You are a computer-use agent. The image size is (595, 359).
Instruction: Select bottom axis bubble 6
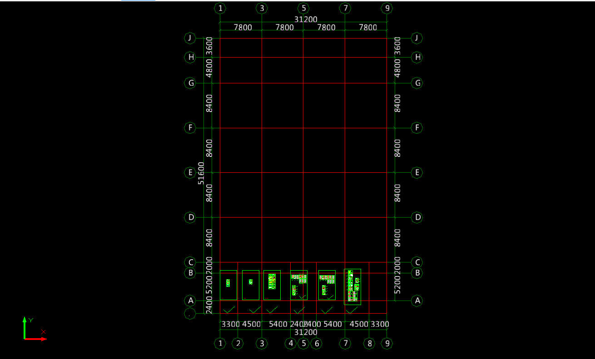tap(316, 344)
